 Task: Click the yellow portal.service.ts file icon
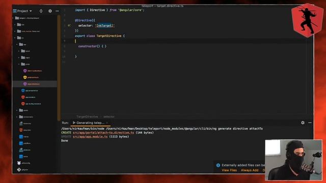click(x=25, y=77)
